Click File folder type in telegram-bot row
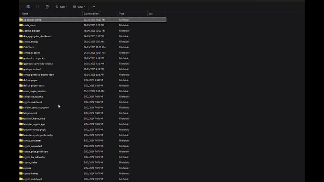The width and height of the screenshot is (324, 182). [124, 113]
